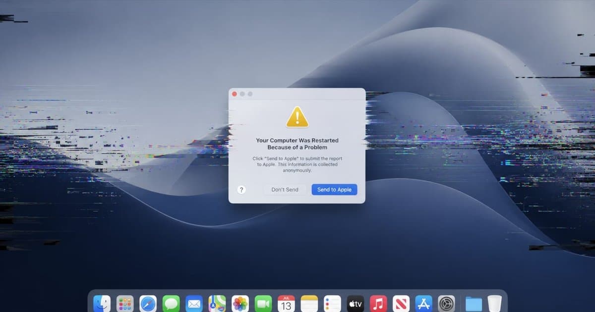Open the blue folder stack in Dock
Viewport: 595px width, 312px height.
click(x=474, y=304)
